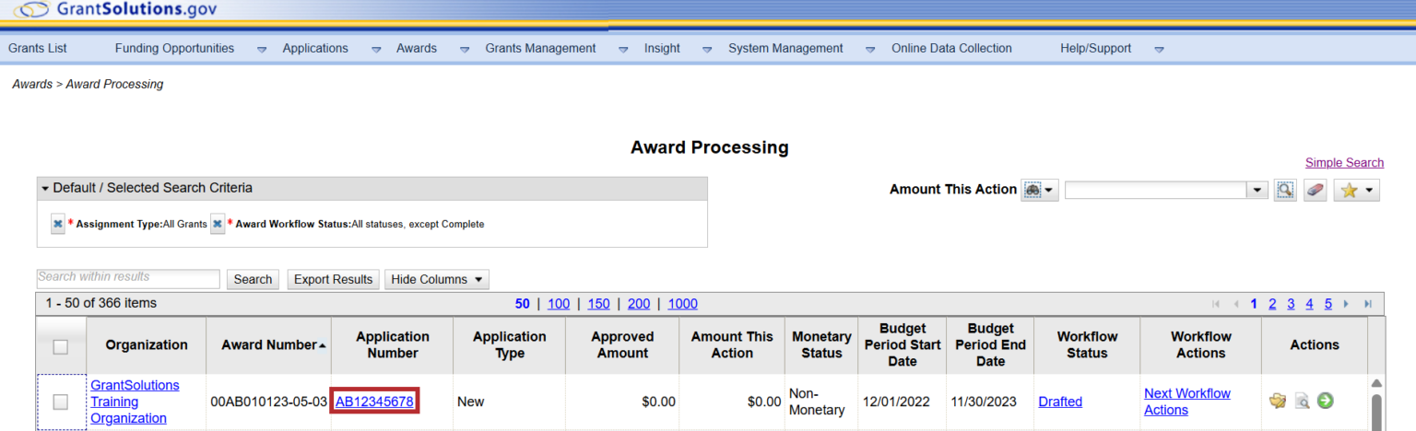The width and height of the screenshot is (1416, 431).
Task: Expand the search value combo box arrow
Action: click(x=1257, y=190)
